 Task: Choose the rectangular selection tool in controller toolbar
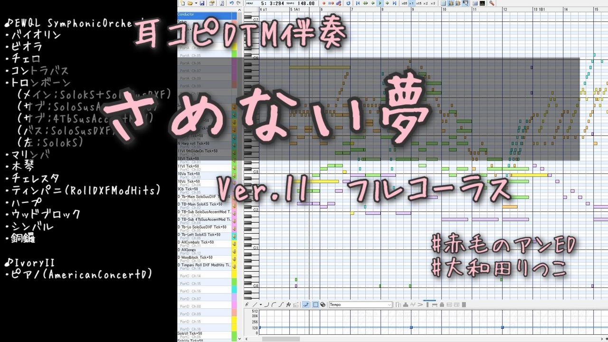click(x=315, y=304)
